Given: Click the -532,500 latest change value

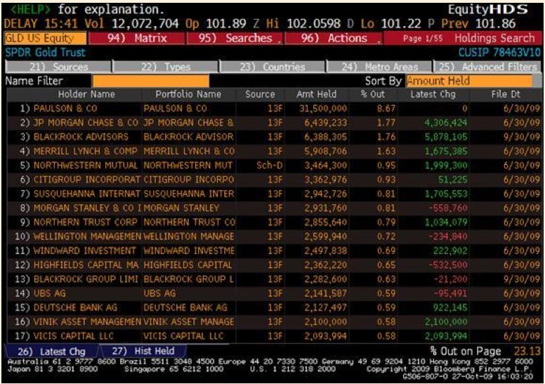Looking at the screenshot, I should coord(448,265).
